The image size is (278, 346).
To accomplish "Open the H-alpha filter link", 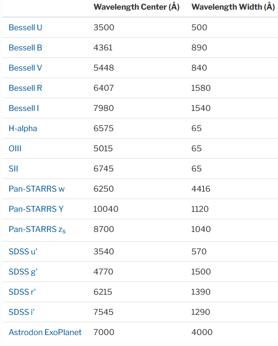I will [x=23, y=128].
